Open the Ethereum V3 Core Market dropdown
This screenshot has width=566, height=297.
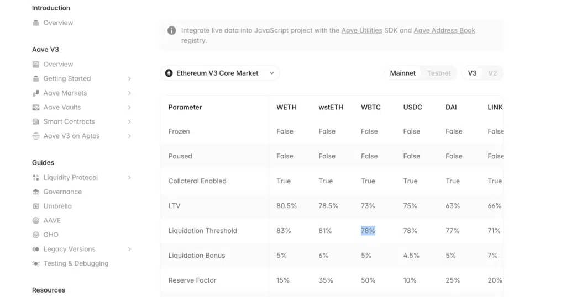(x=220, y=73)
